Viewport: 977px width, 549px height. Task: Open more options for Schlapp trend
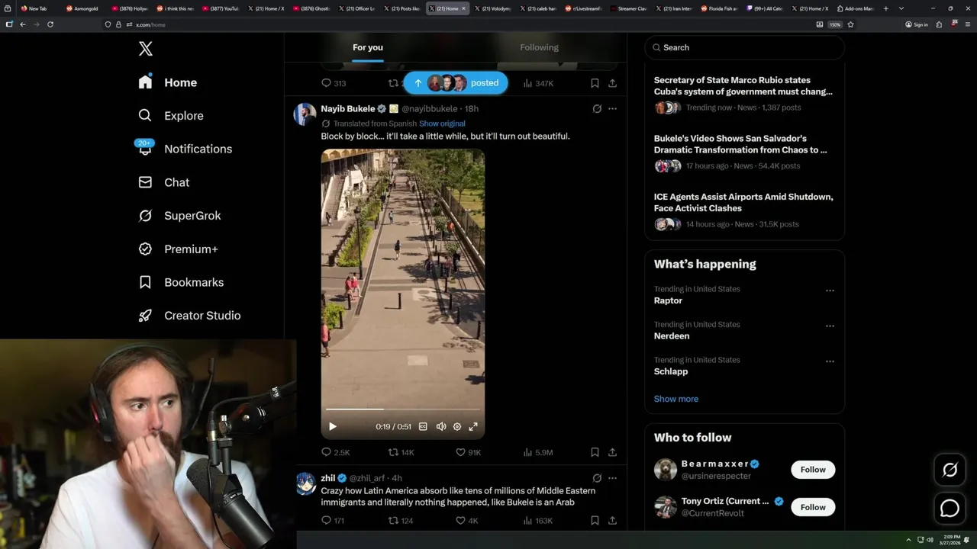(x=830, y=361)
